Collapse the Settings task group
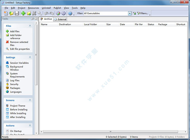190x140 pixels. tap(30, 57)
